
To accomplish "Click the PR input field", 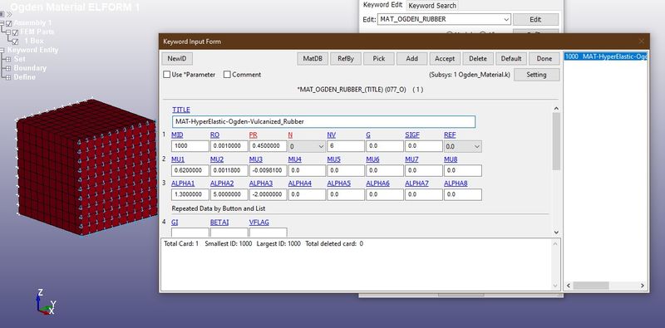I will click(x=268, y=146).
